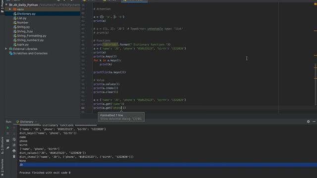Image resolution: width=317 pixels, height=178 pixels.
Task: Open the Structure tool window stripe
Action: pos(2,145)
